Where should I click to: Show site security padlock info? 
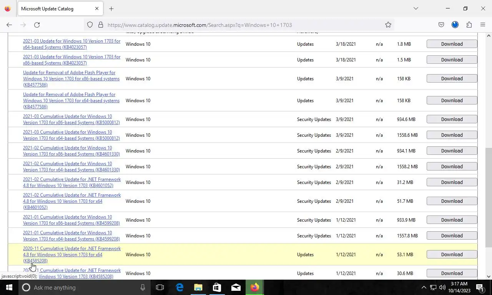coord(101,25)
